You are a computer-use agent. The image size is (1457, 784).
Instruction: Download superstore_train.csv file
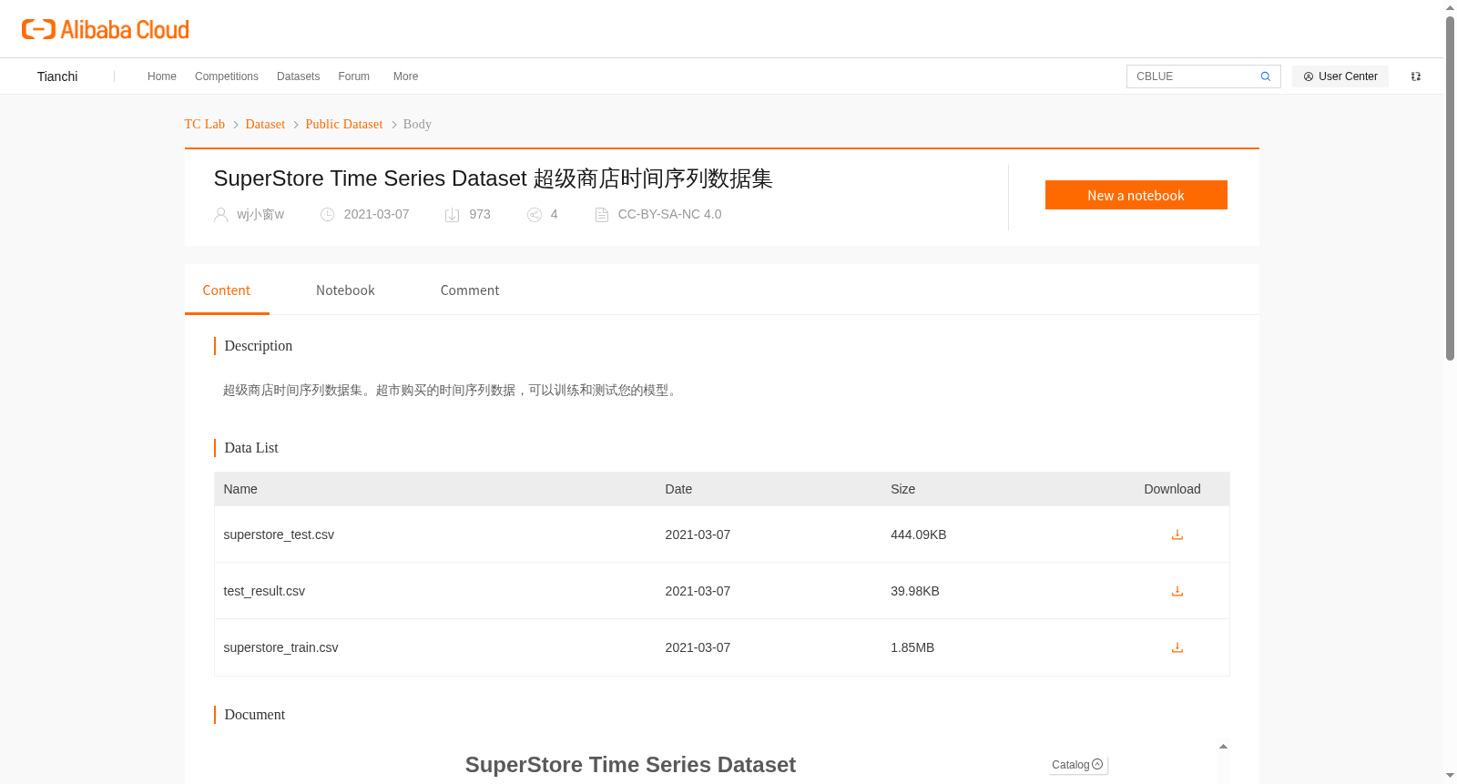1177,647
